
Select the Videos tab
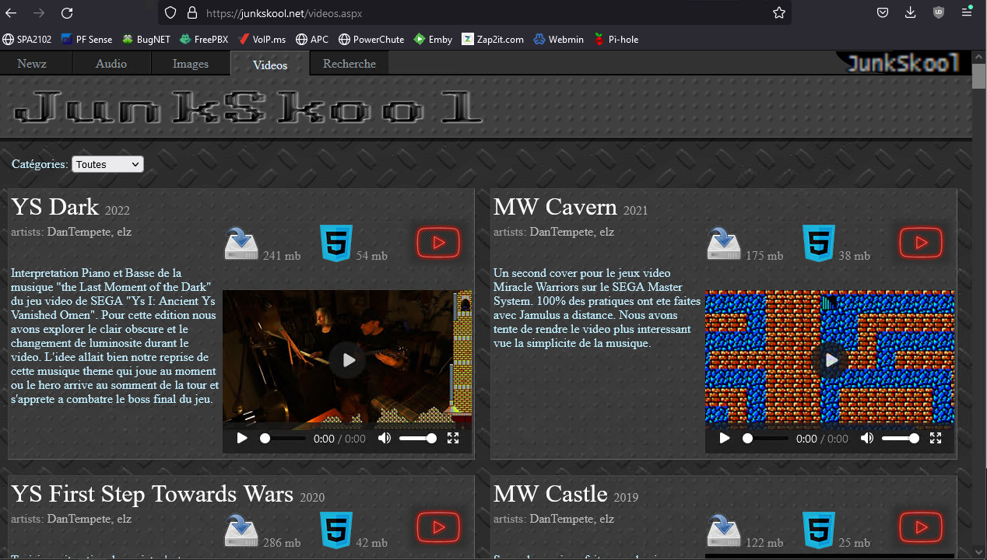[270, 65]
